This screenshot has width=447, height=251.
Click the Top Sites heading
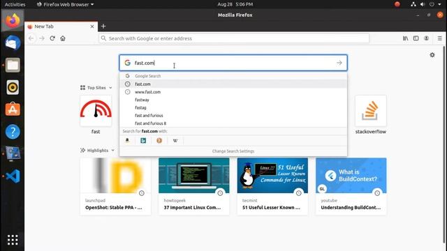click(x=96, y=88)
